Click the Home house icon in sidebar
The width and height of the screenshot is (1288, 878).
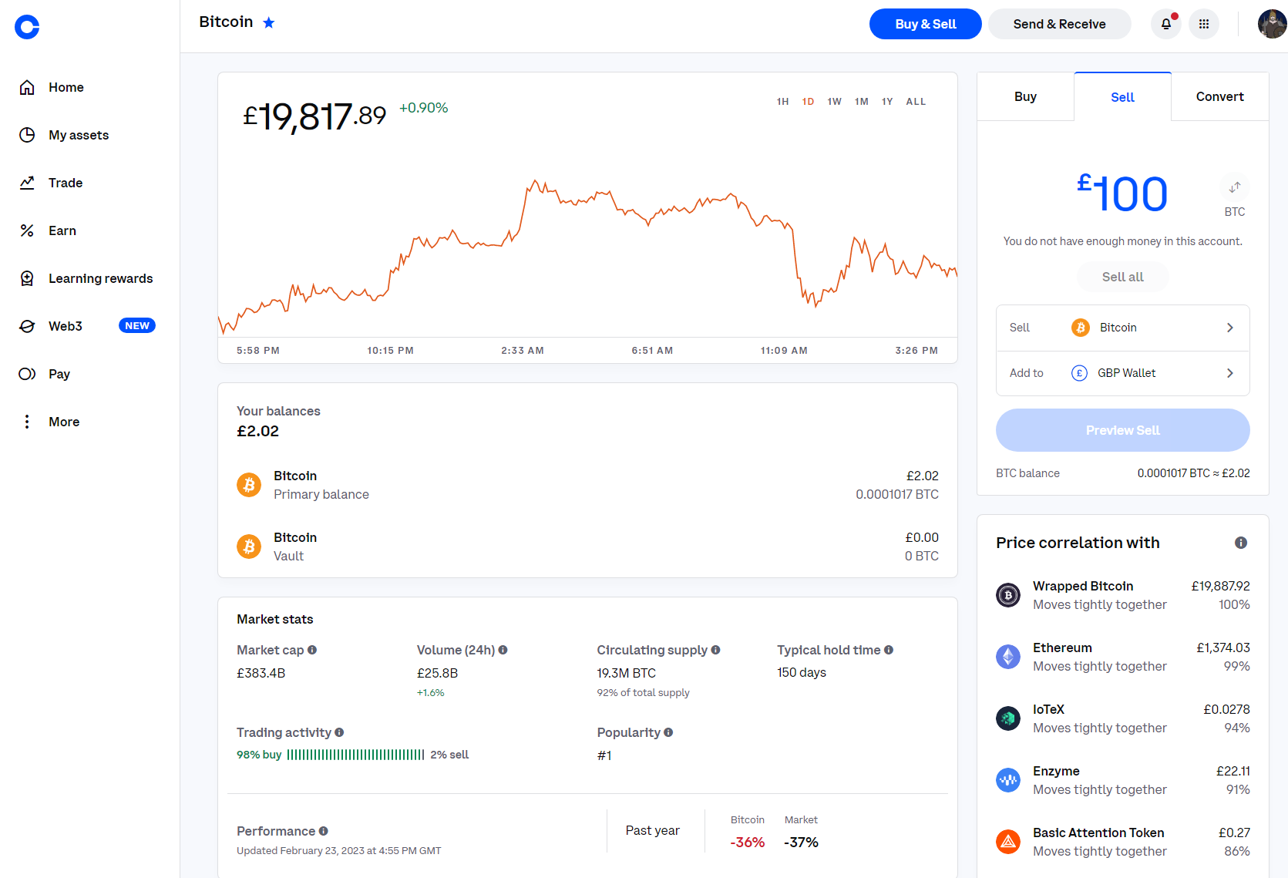(x=27, y=87)
